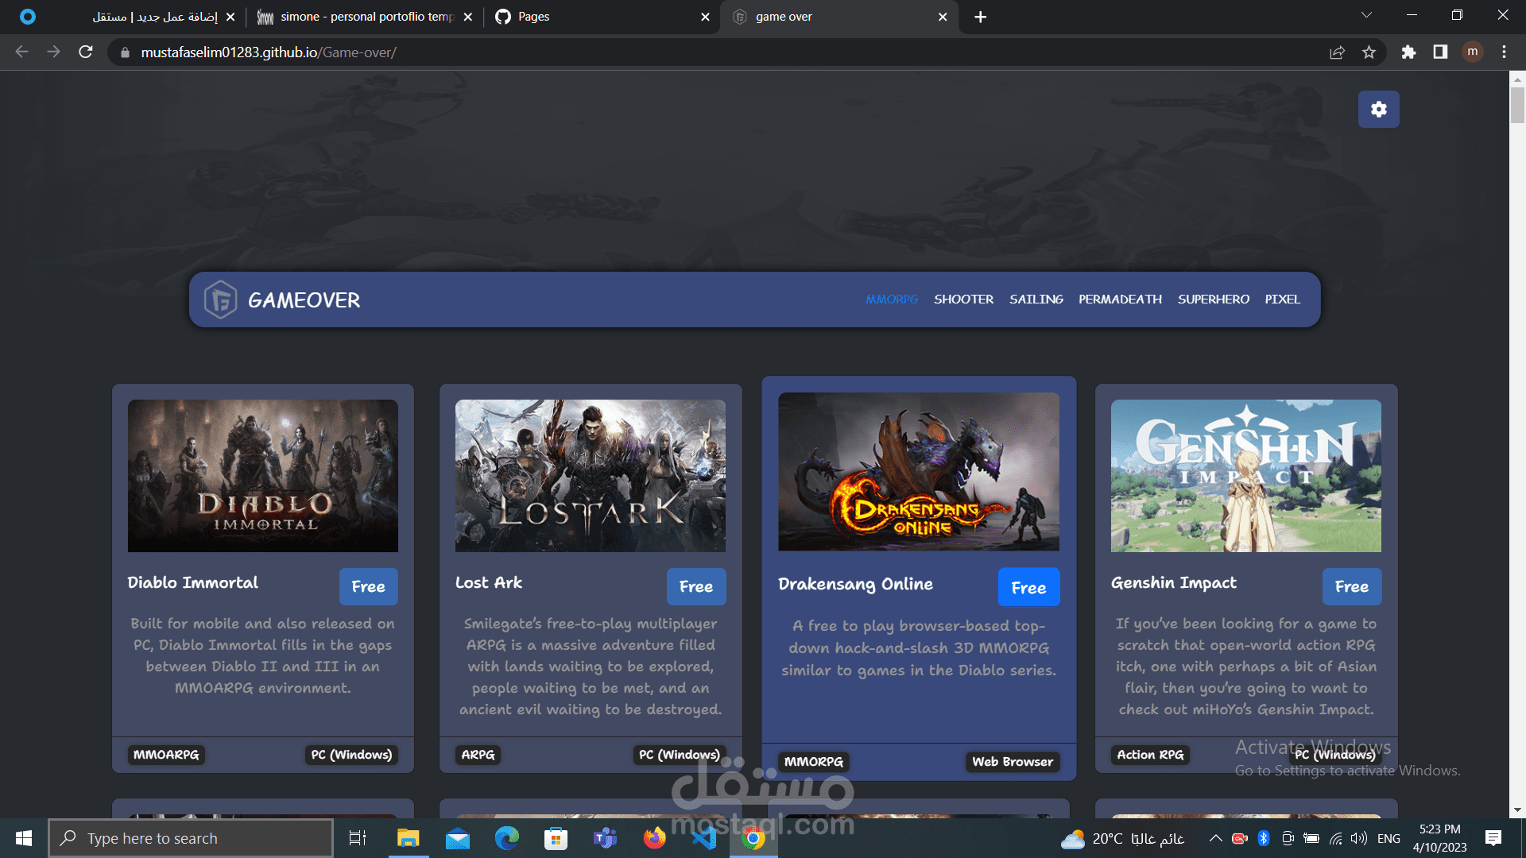The width and height of the screenshot is (1526, 858).
Task: Click the GAMEOVER shield logo icon
Action: 220,300
